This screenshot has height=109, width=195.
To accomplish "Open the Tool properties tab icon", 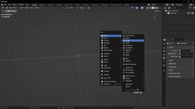I will click(164, 44).
